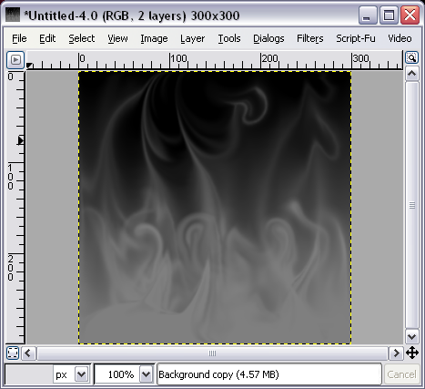Screen dimensions: 425x389
Task: Click the horizontal scrollbar left arrow
Action: (28, 353)
